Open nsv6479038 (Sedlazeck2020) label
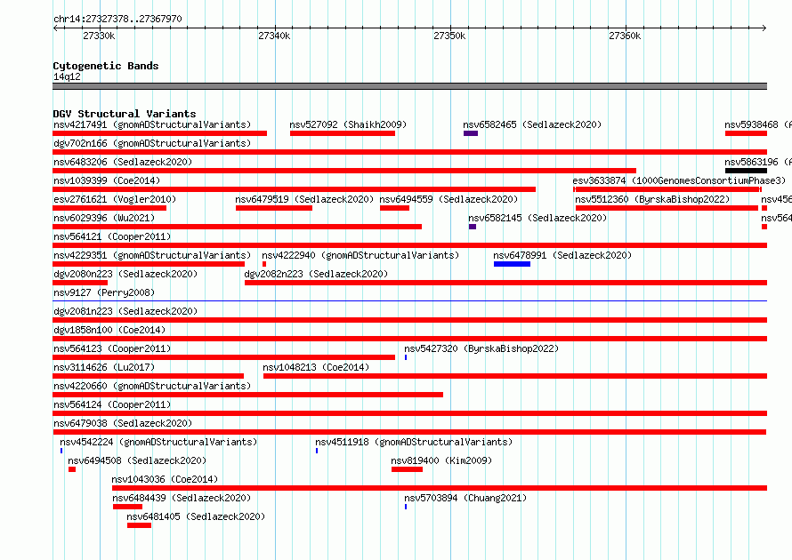Image resolution: width=792 pixels, height=560 pixels. pyautogui.click(x=123, y=423)
